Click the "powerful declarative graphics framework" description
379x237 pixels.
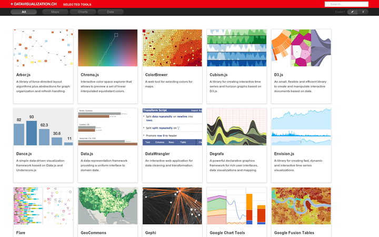click(x=234, y=165)
